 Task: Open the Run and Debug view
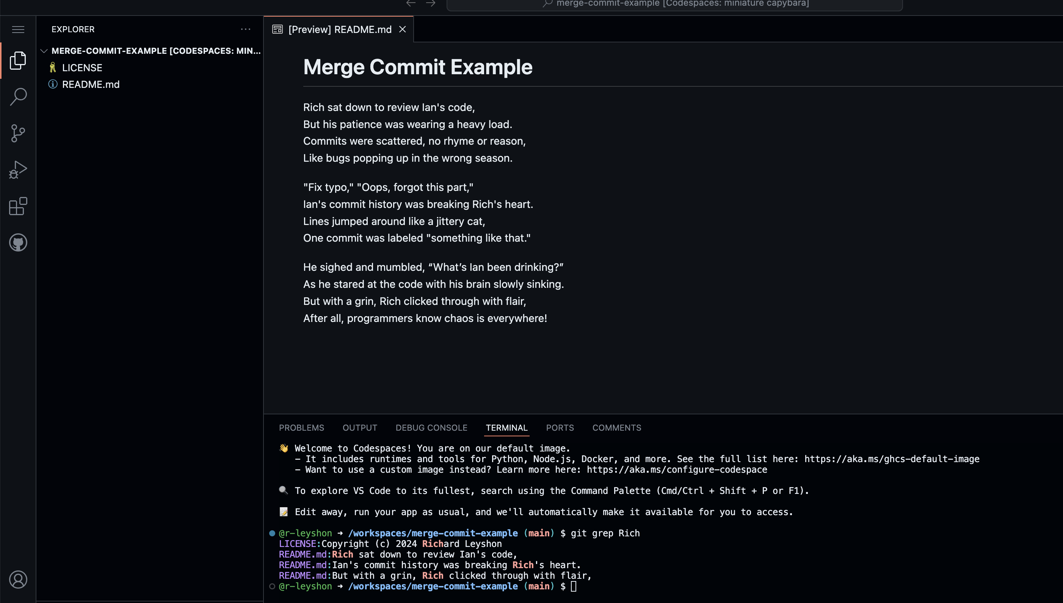click(18, 169)
